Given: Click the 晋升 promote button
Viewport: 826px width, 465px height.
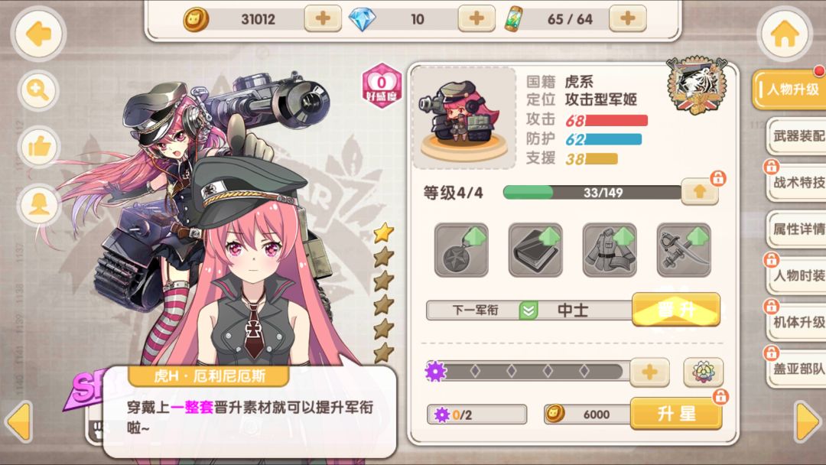Looking at the screenshot, I should (676, 310).
